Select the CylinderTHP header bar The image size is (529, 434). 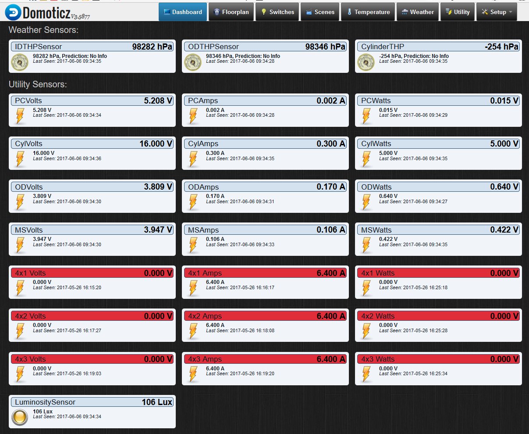[x=438, y=47]
